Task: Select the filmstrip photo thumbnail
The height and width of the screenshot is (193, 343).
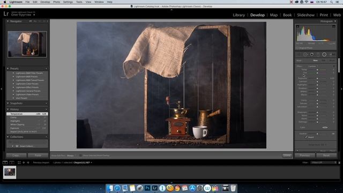Action: click(x=10, y=173)
